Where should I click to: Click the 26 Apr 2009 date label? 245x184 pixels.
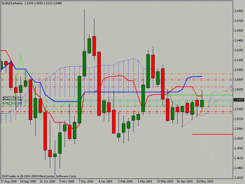tap(185, 182)
